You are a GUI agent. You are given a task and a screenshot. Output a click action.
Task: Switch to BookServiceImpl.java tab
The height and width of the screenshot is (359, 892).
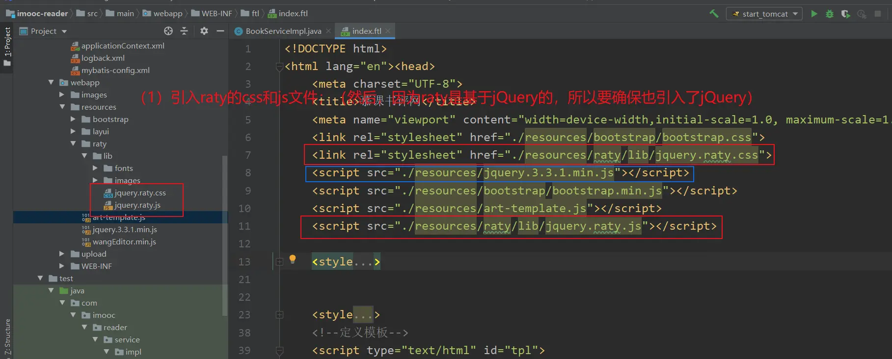click(x=283, y=31)
